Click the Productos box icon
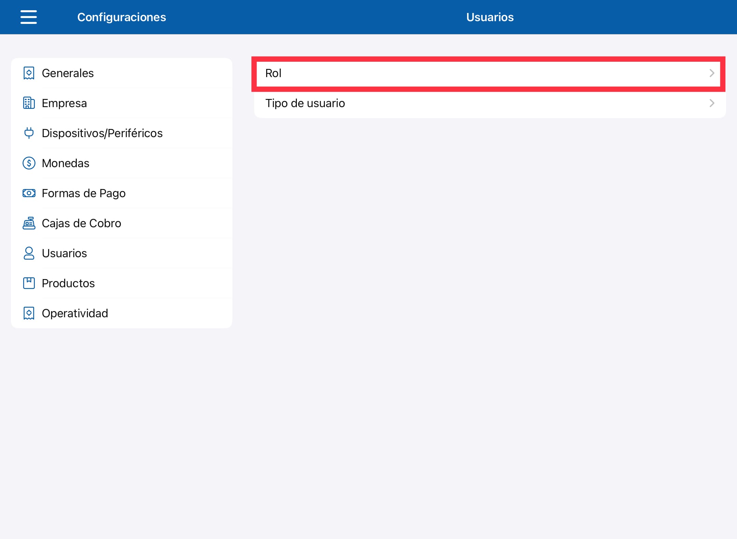Viewport: 737px width, 539px height. point(29,283)
